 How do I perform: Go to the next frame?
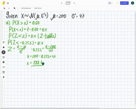pyautogui.click(x=74, y=3)
